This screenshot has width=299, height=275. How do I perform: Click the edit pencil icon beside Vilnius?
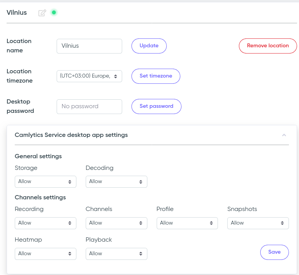coord(42,13)
